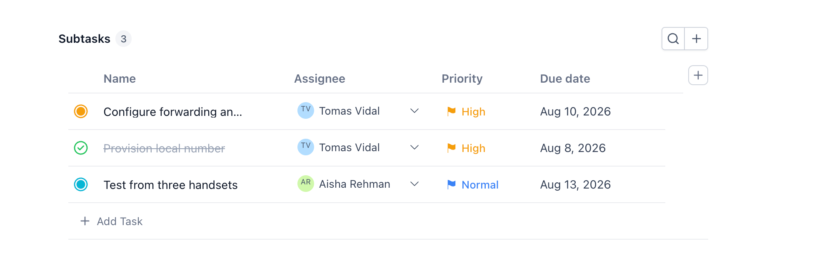The height and width of the screenshot is (255, 834).
Task: Toggle the orange status circle for Configure forwarding
Action: [81, 111]
